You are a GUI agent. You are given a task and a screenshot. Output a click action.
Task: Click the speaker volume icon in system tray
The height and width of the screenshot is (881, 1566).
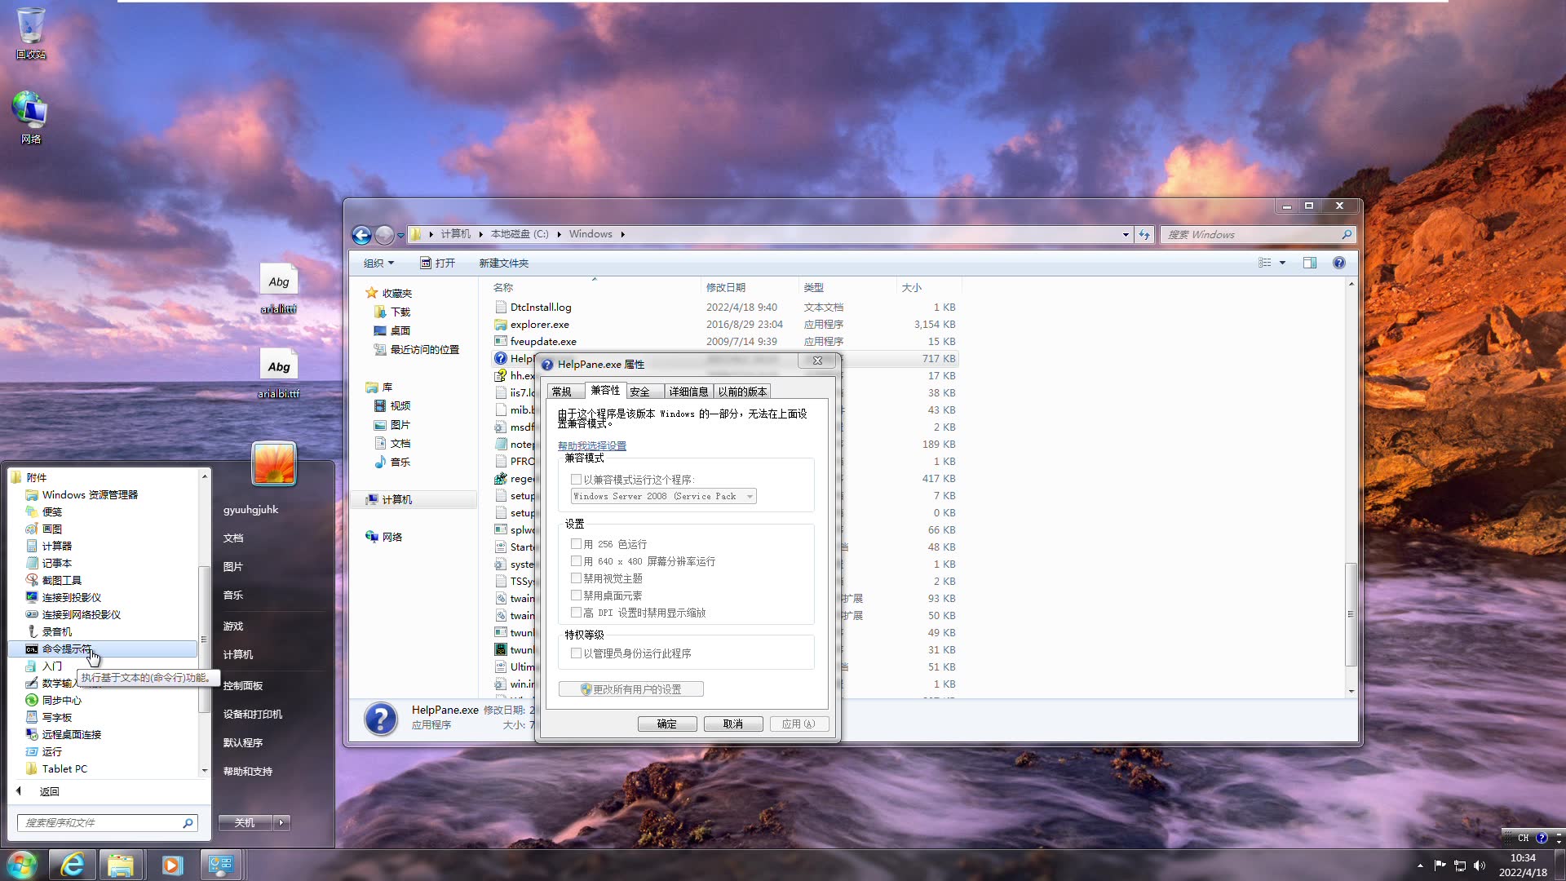(1480, 866)
